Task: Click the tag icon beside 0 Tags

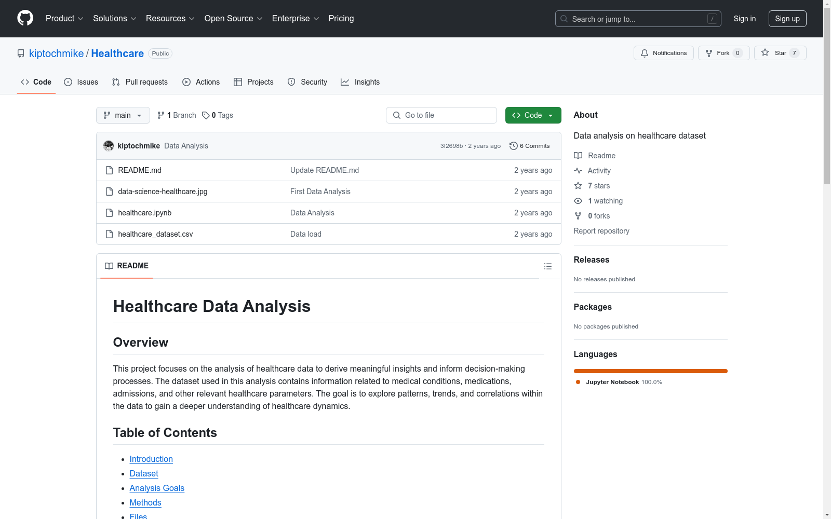Action: point(206,115)
